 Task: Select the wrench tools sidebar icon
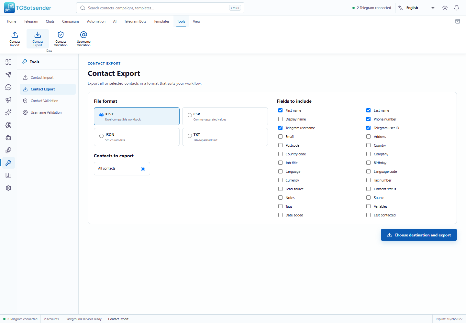click(8, 163)
